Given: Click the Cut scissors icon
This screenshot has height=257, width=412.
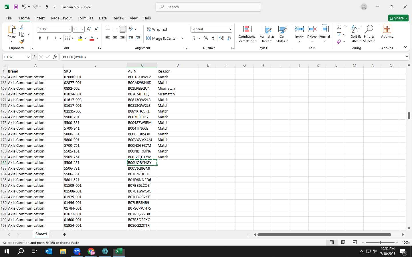Looking at the screenshot, I should pos(22,27).
